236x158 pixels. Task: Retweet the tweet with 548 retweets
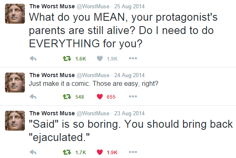67,97
